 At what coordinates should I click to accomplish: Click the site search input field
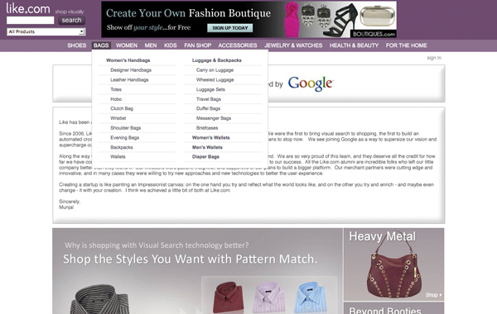tap(31, 20)
